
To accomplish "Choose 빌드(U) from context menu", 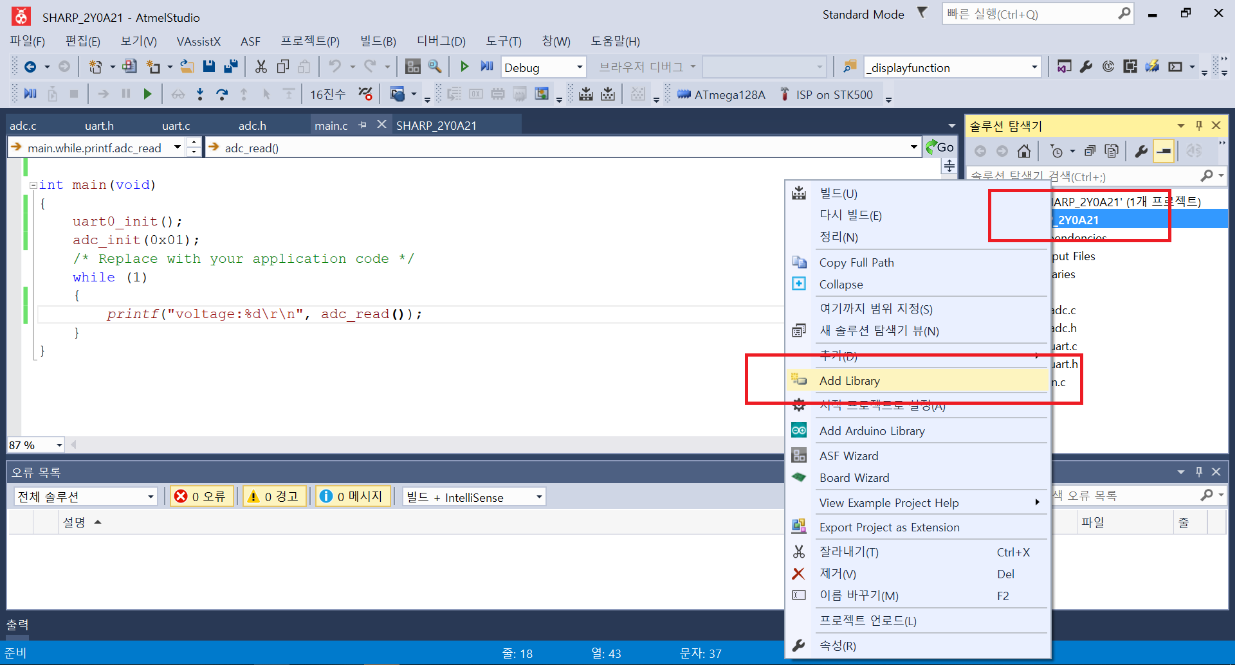I will click(x=918, y=193).
